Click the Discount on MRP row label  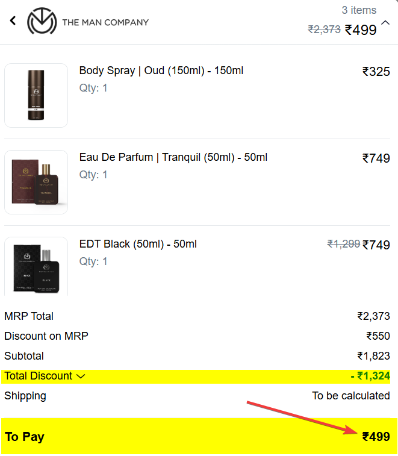click(46, 336)
